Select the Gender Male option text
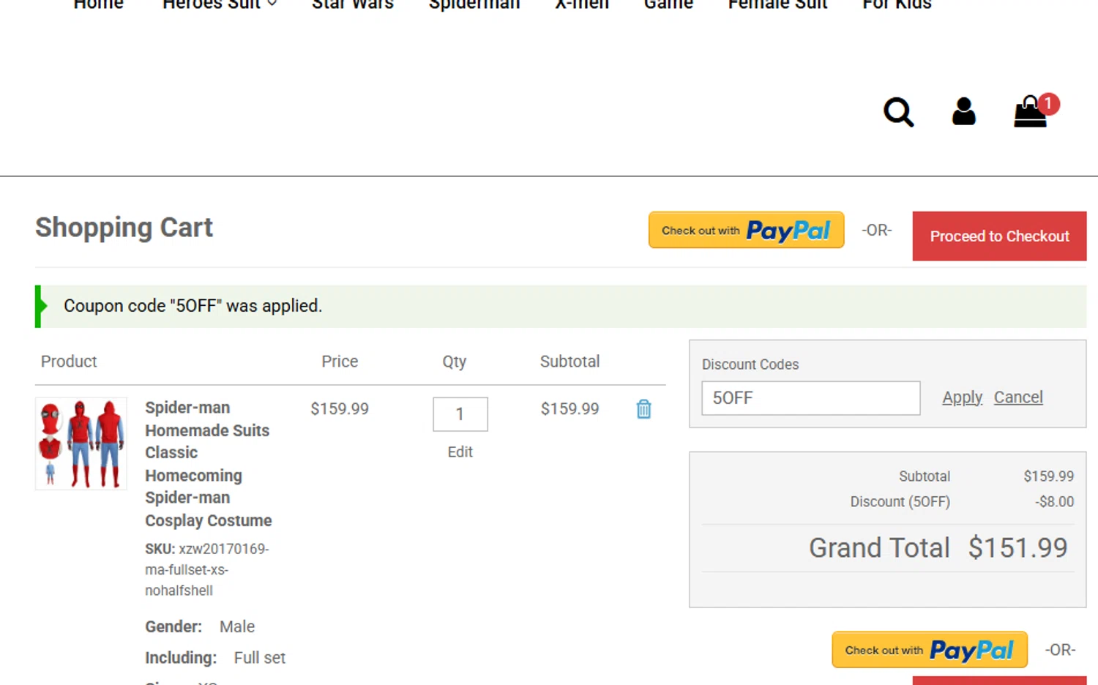Image resolution: width=1098 pixels, height=685 pixels. click(x=200, y=626)
